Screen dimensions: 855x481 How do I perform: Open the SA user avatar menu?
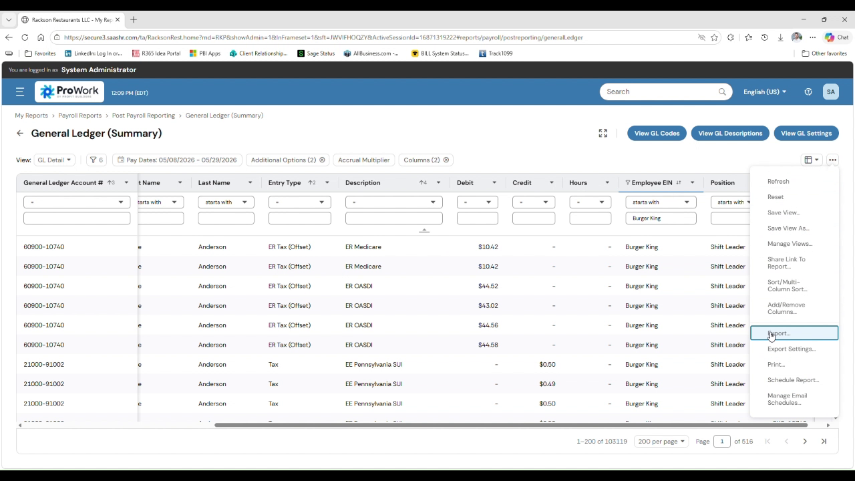(x=831, y=92)
